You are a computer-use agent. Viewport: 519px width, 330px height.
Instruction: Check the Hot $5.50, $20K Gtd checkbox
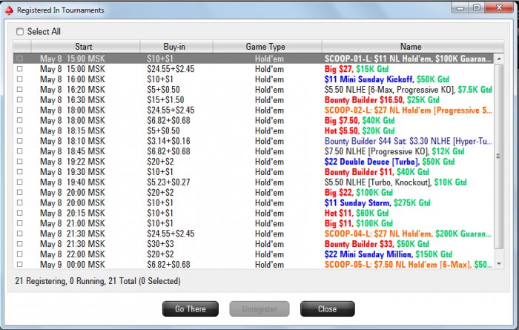(20, 131)
